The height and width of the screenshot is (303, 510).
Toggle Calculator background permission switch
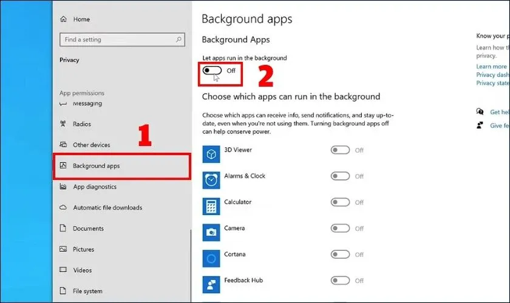[x=340, y=202]
